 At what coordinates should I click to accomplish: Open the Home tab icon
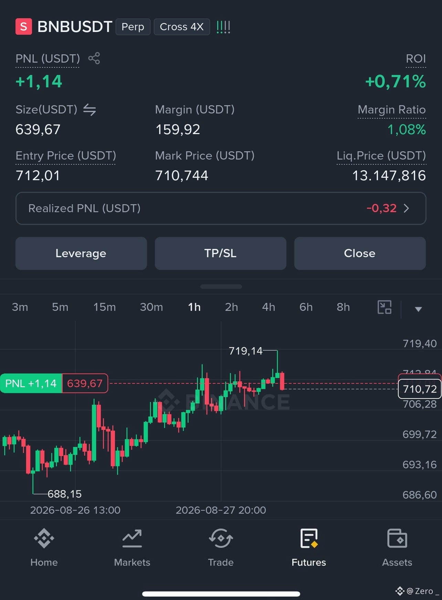point(44,538)
